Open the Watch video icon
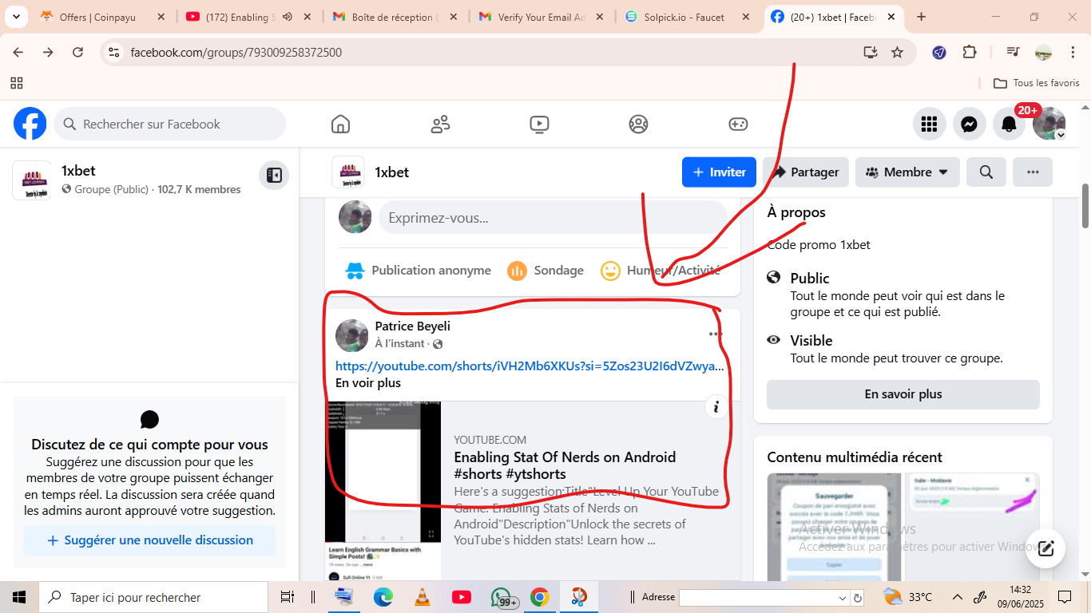This screenshot has width=1091, height=613. [539, 125]
